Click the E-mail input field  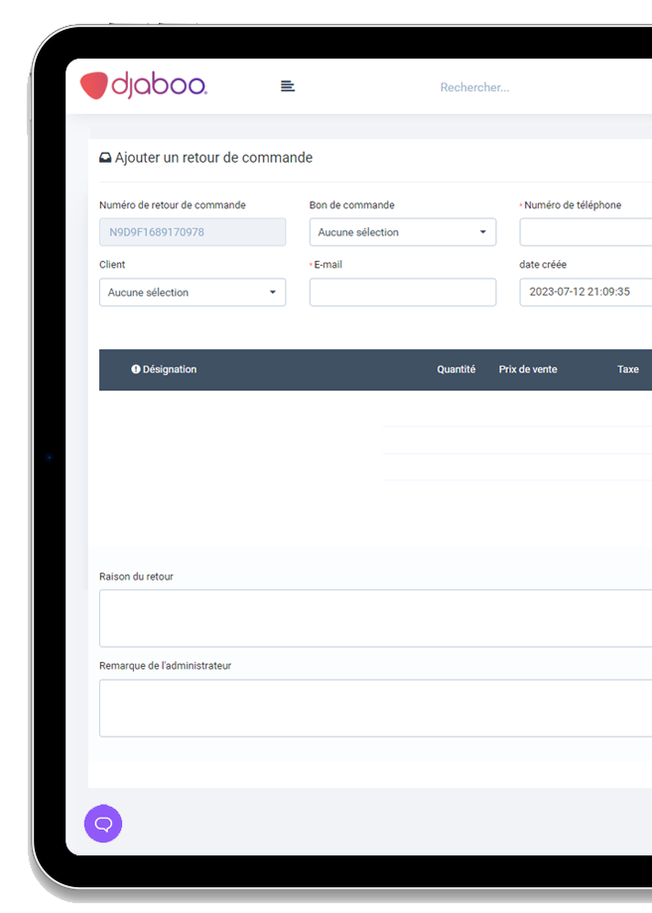coord(403,293)
